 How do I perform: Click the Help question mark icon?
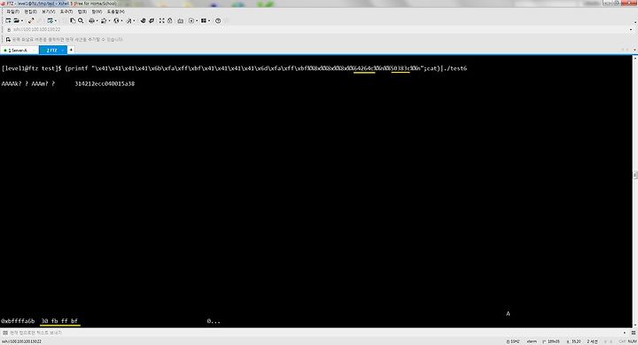(218, 20)
